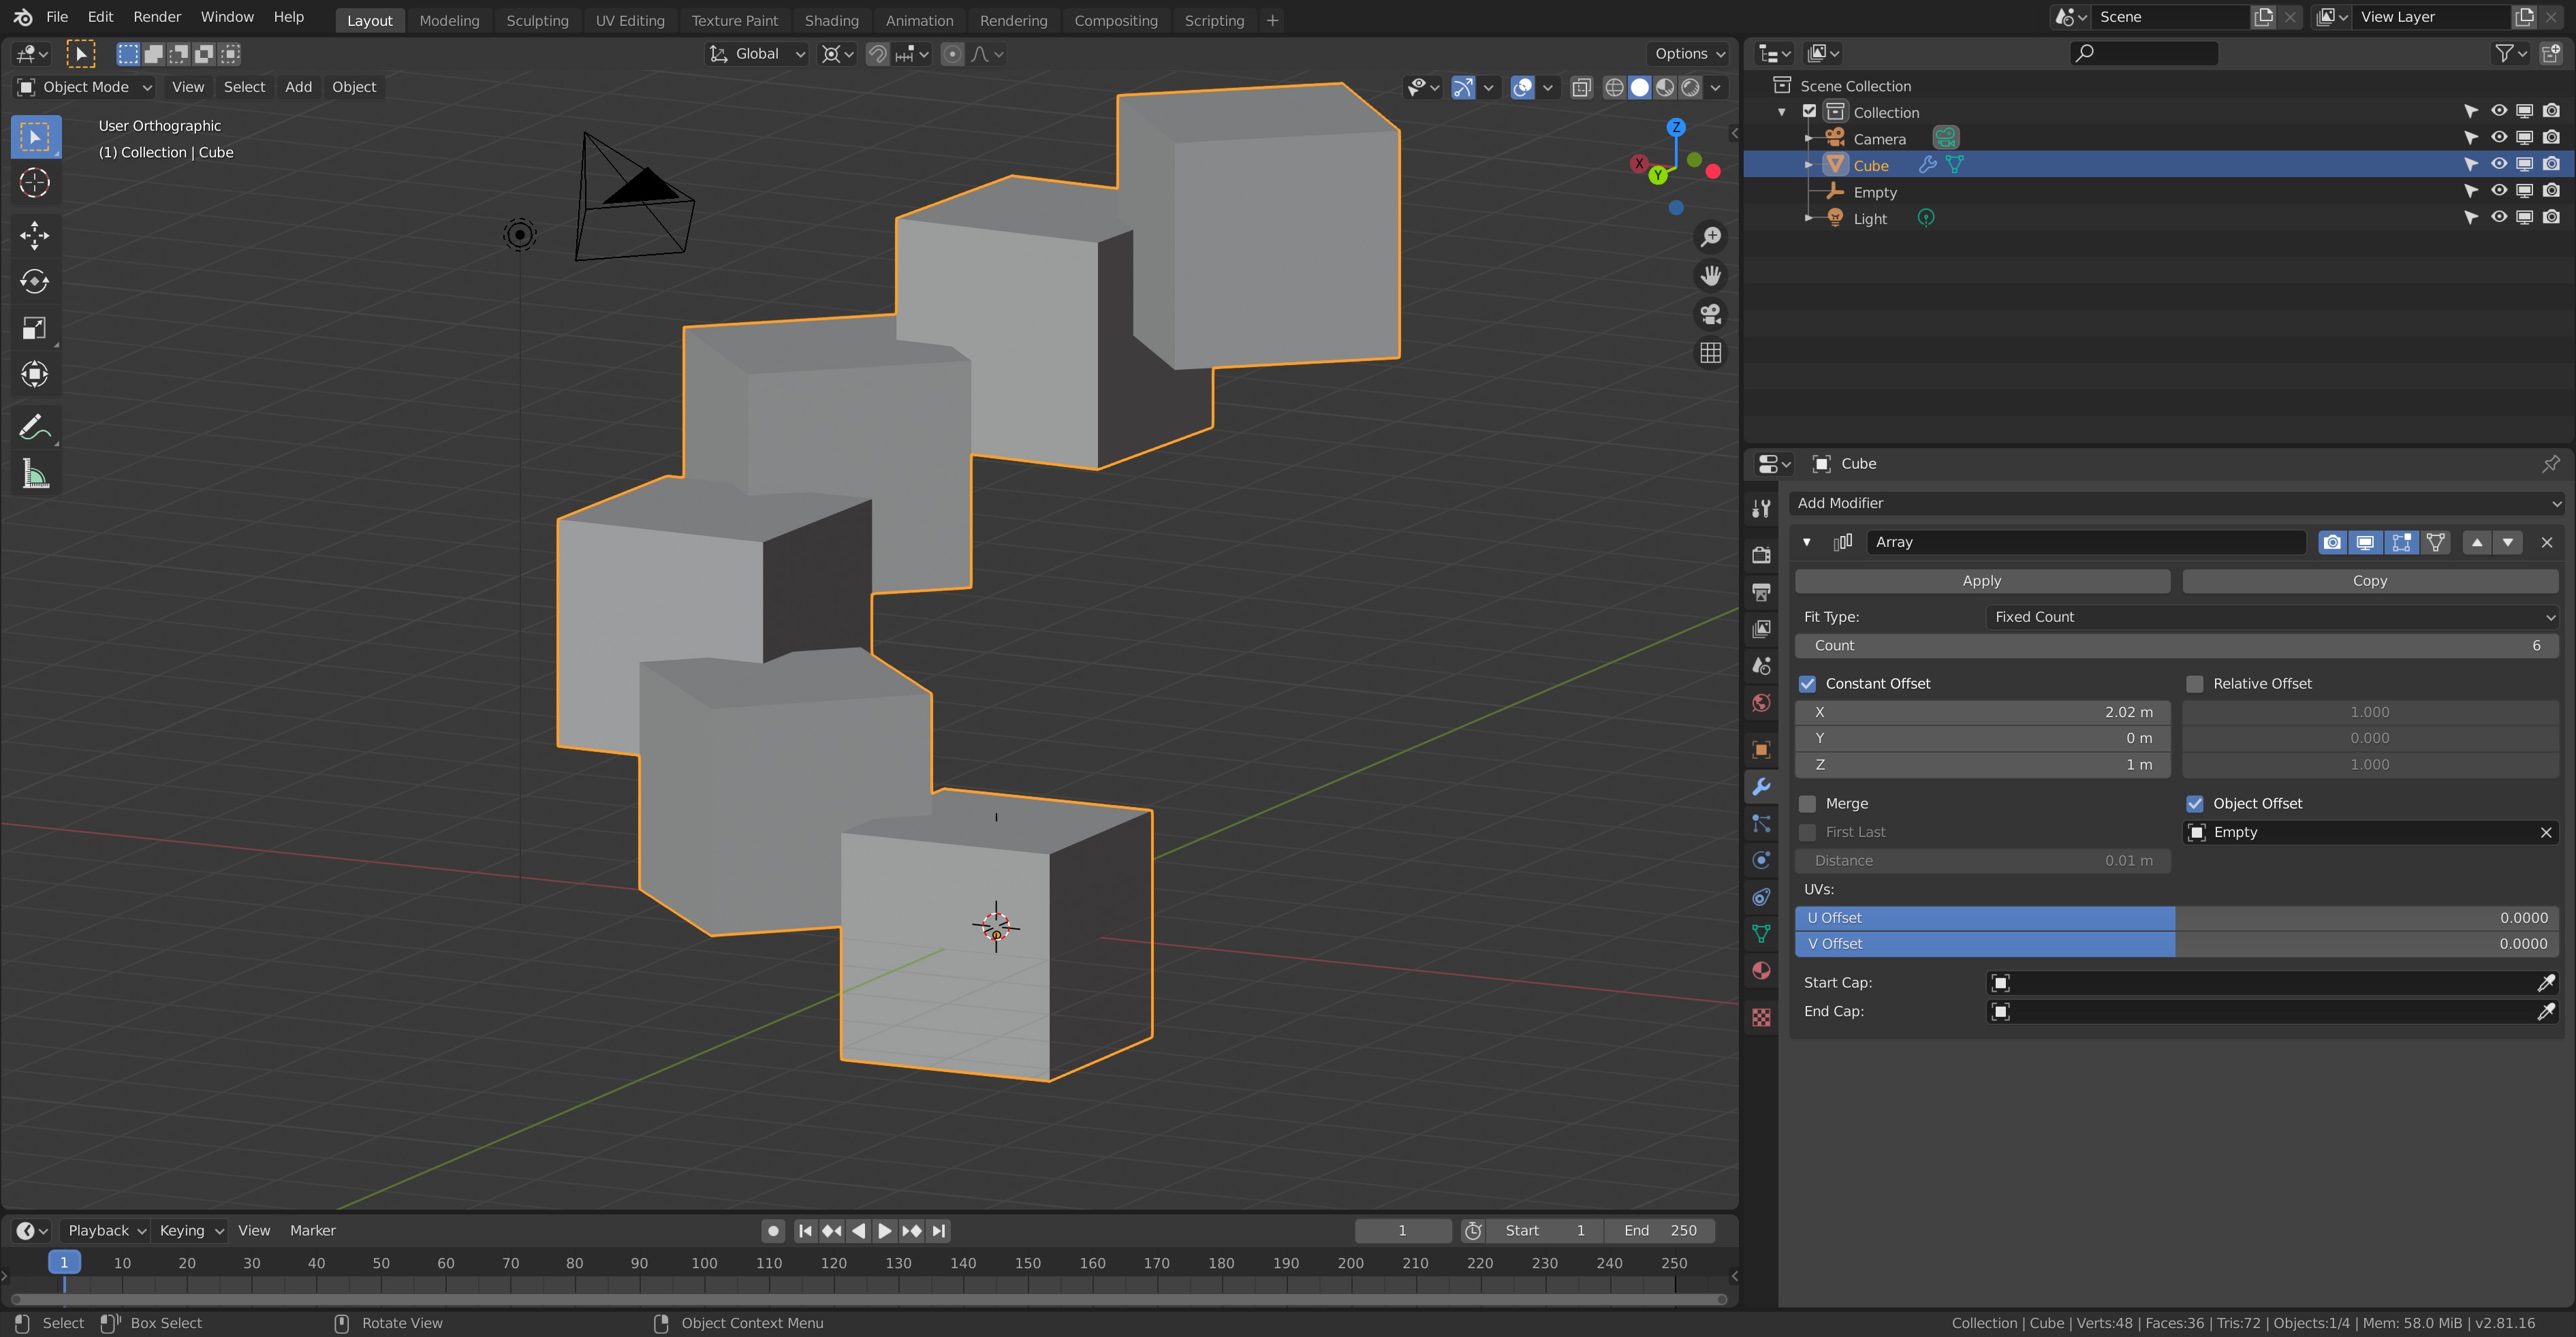Click the U Offset slider

(2176, 918)
